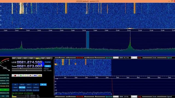The width and height of the screenshot is (175, 98).
Task: Adjust the lower audio display Zoom slider
Action: point(147,97)
